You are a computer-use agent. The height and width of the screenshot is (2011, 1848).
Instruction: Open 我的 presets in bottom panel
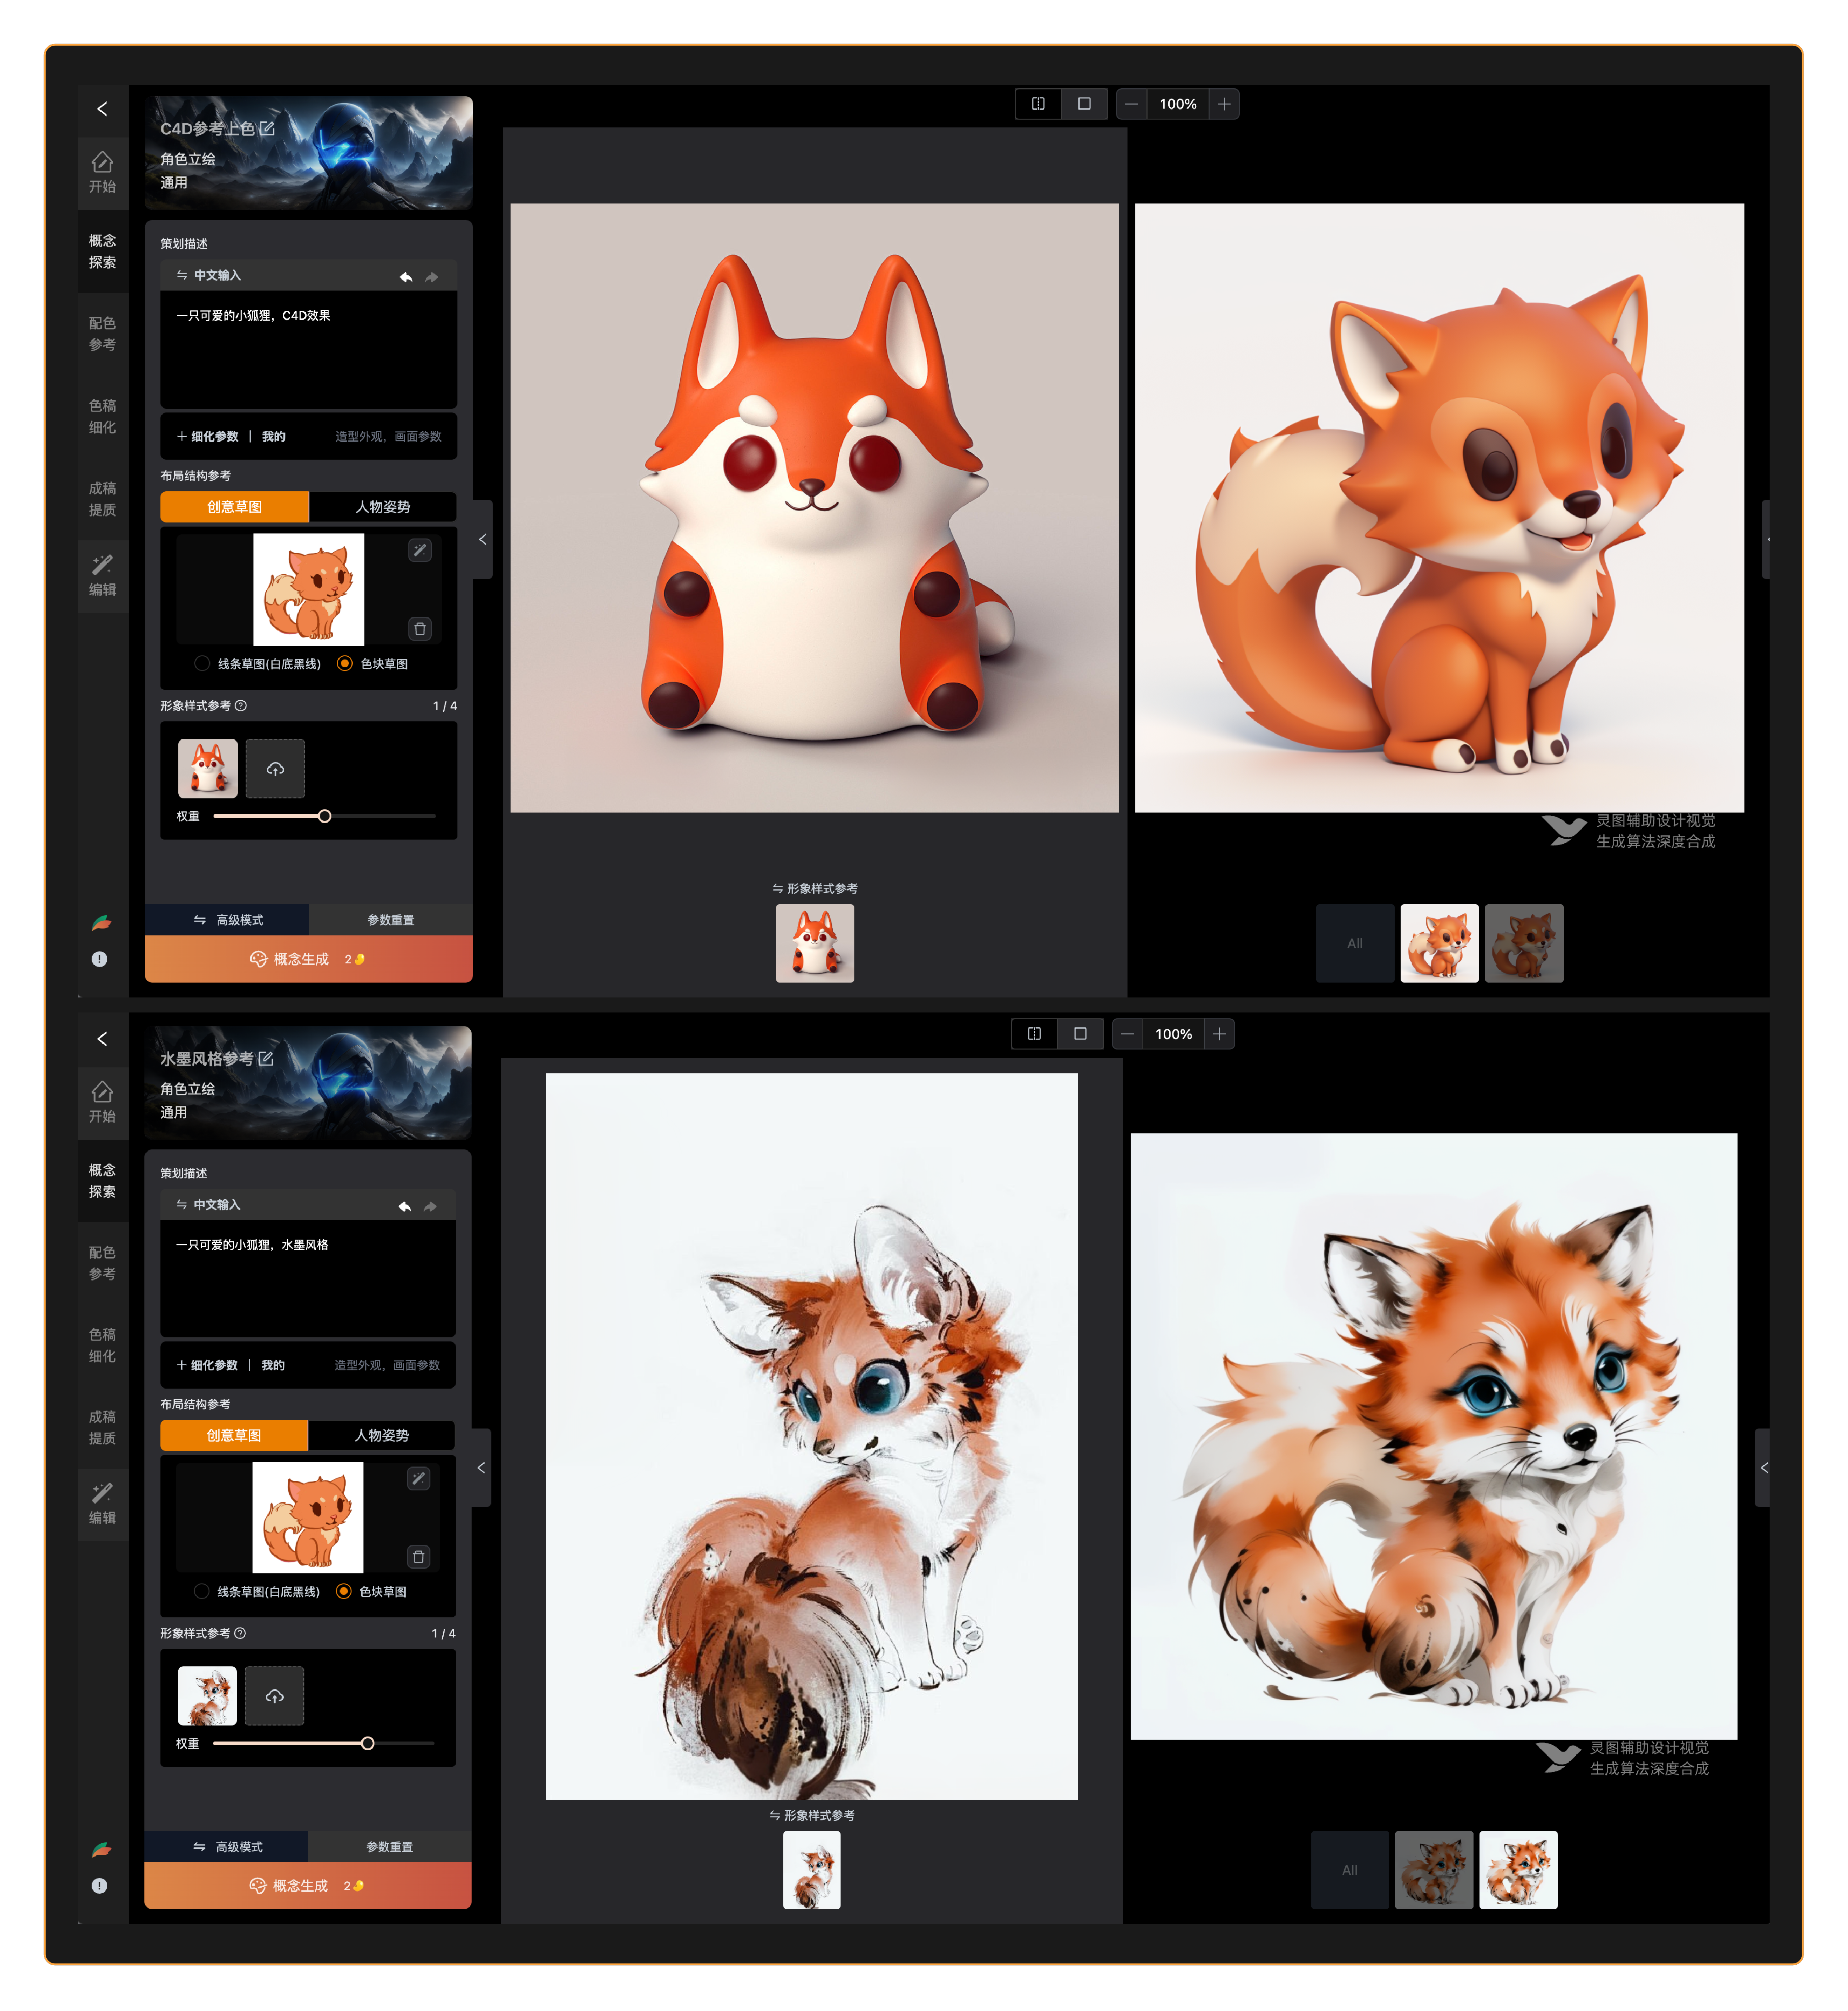click(273, 1365)
